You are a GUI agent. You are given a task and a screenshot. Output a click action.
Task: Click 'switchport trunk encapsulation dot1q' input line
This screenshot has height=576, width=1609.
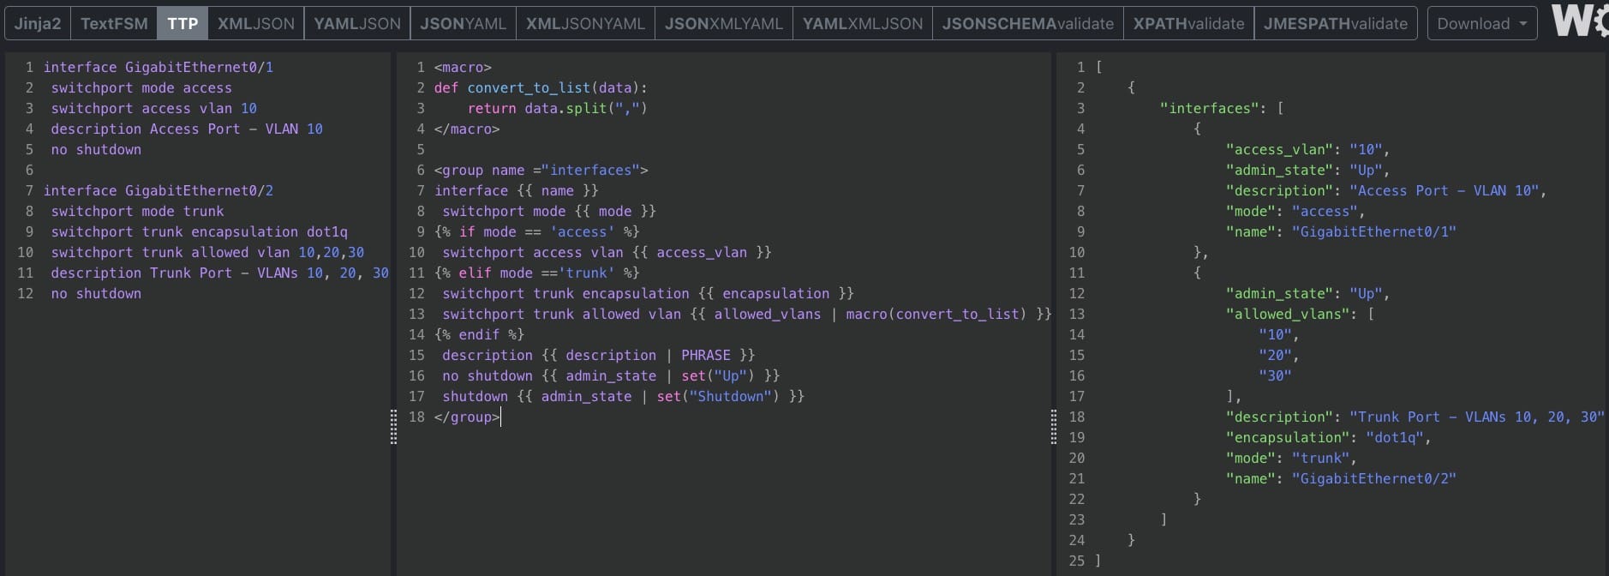200,231
